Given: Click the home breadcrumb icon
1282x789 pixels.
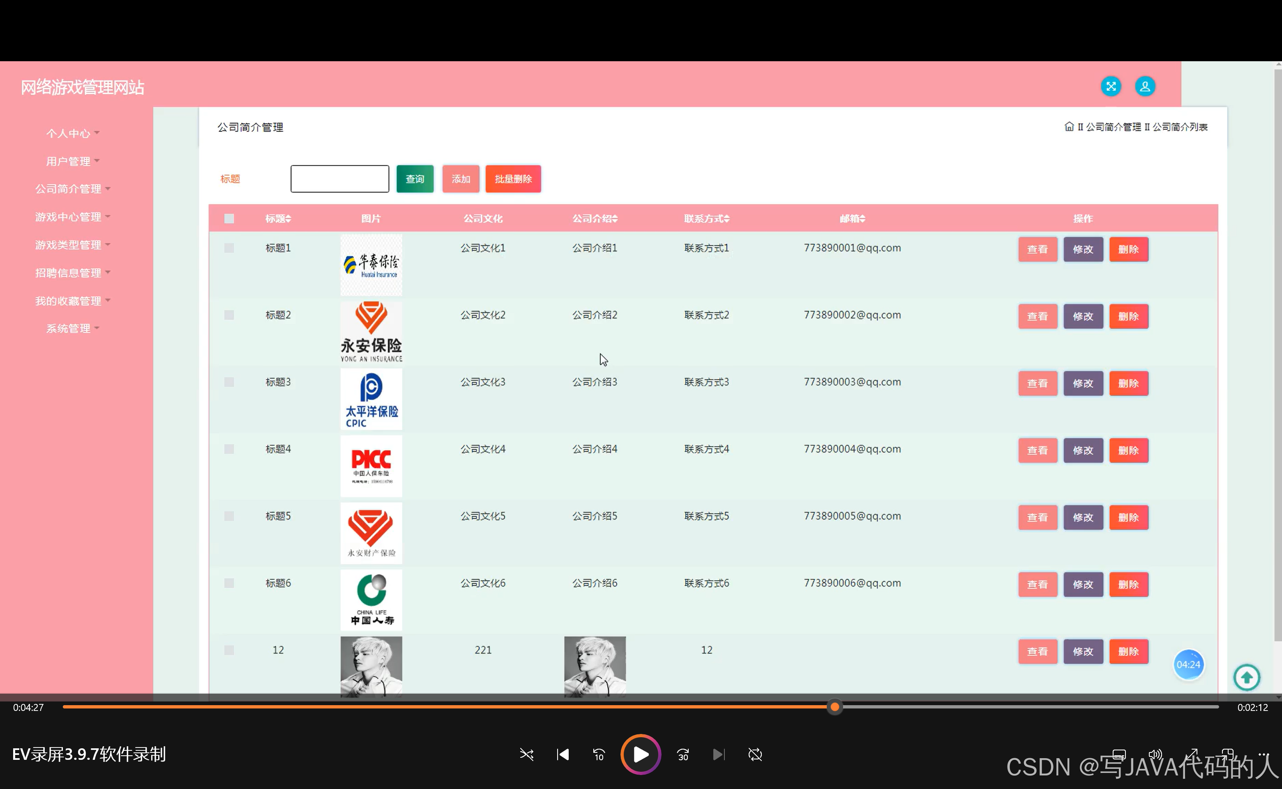Looking at the screenshot, I should (x=1069, y=127).
